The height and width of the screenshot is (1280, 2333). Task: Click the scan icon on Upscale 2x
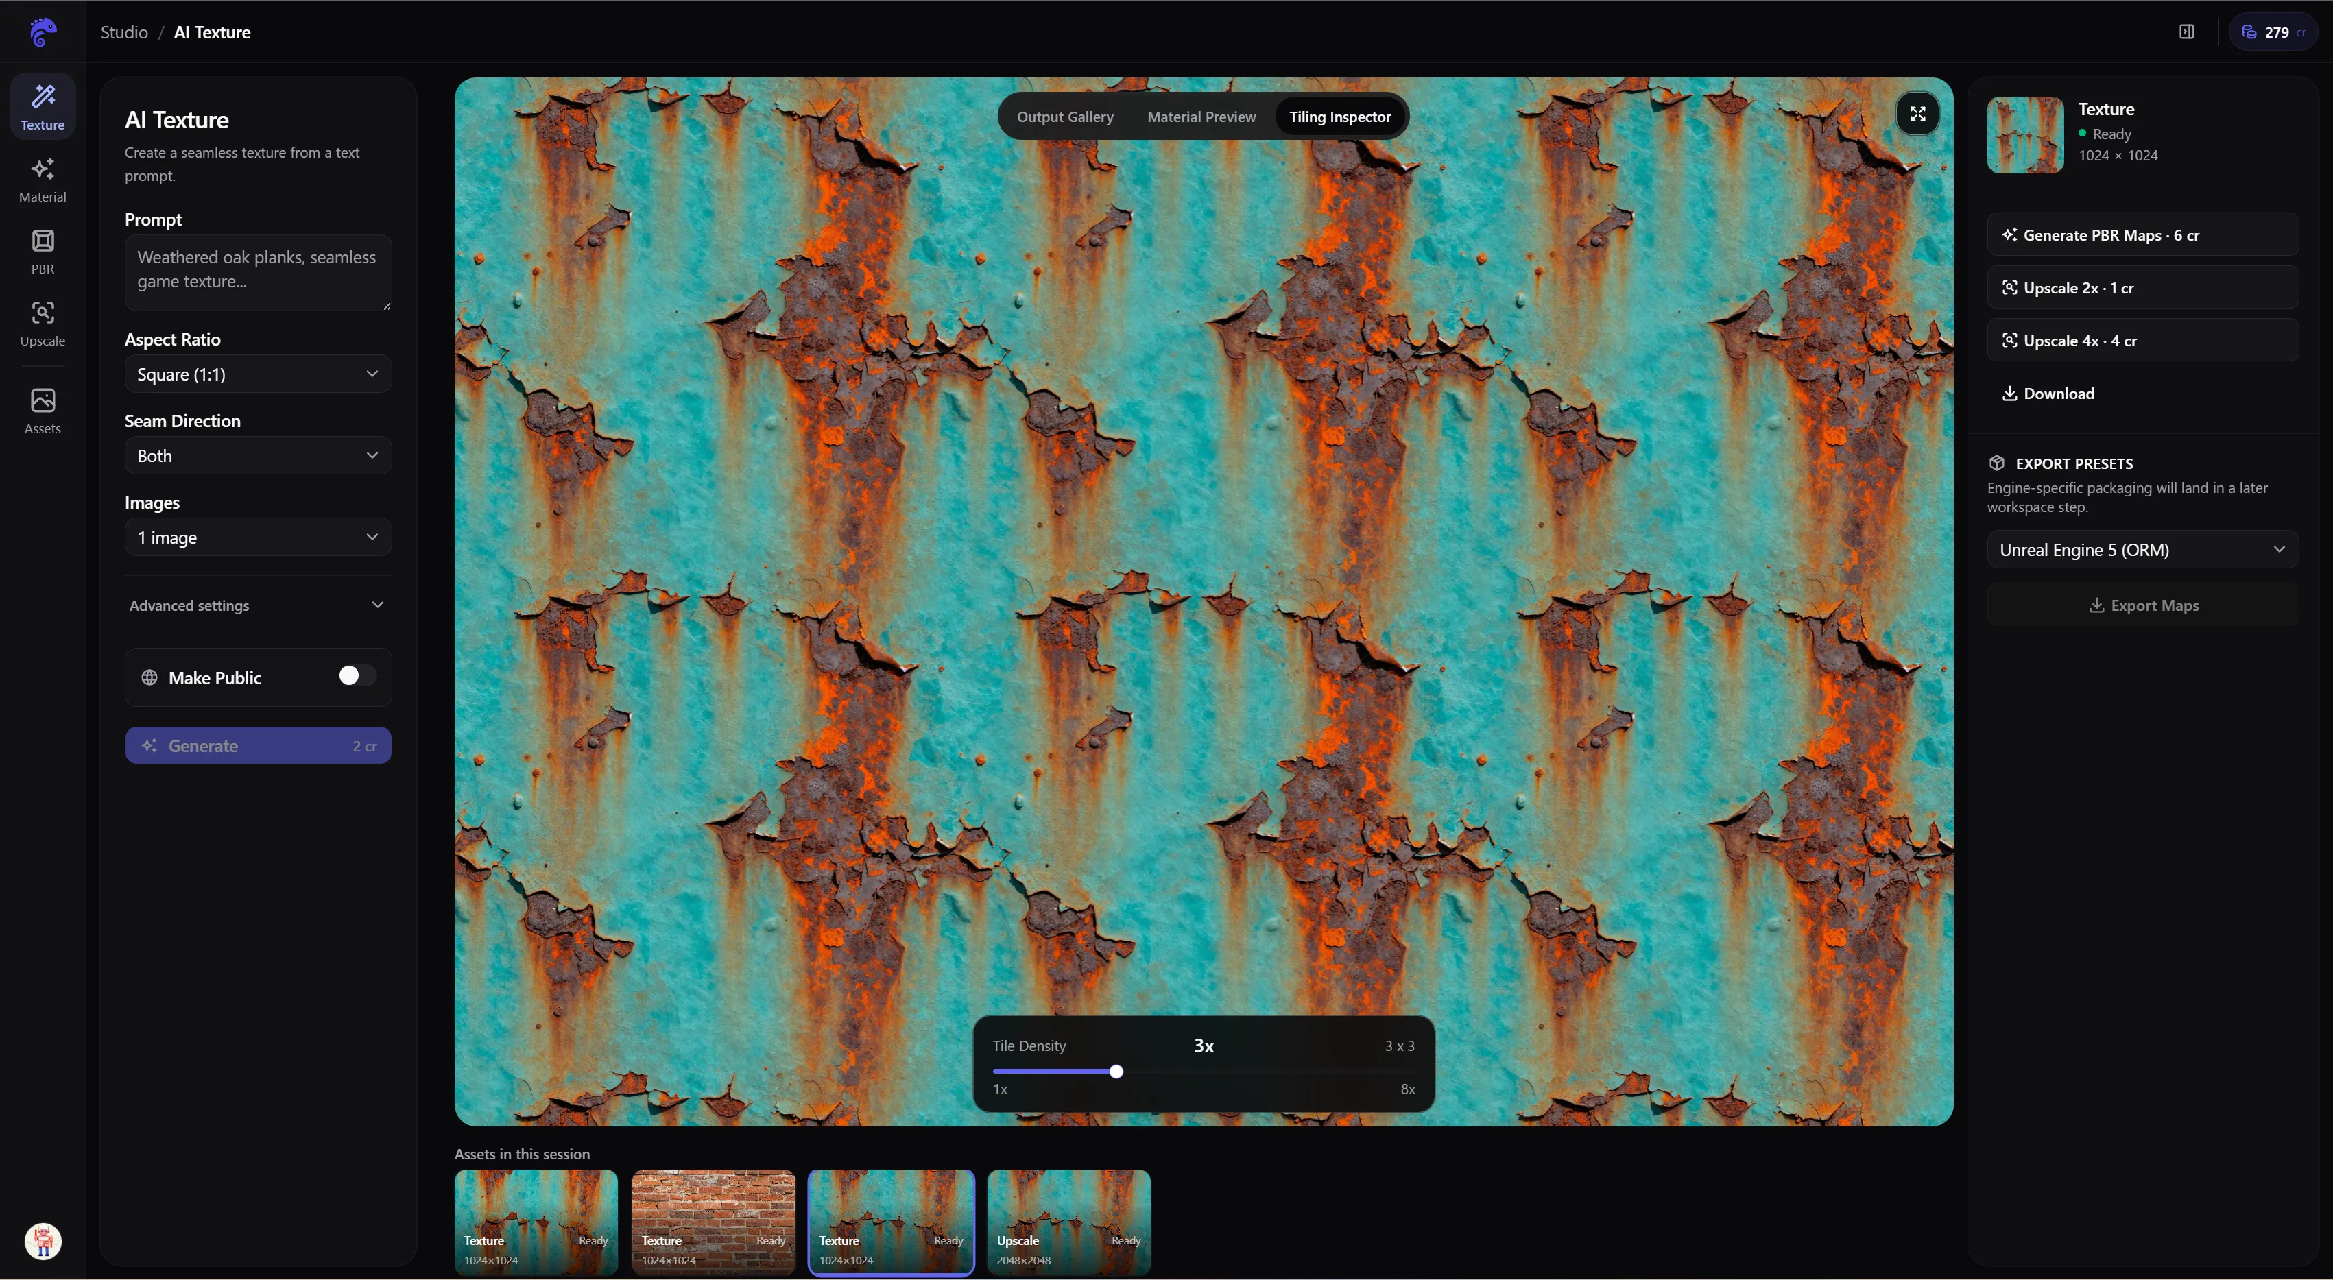click(2009, 288)
